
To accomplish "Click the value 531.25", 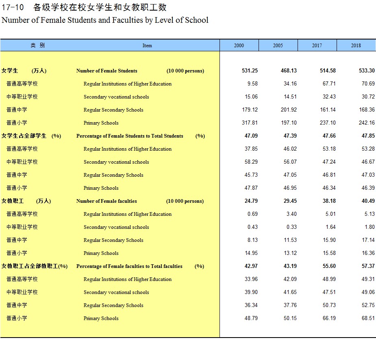I will pos(250,70).
